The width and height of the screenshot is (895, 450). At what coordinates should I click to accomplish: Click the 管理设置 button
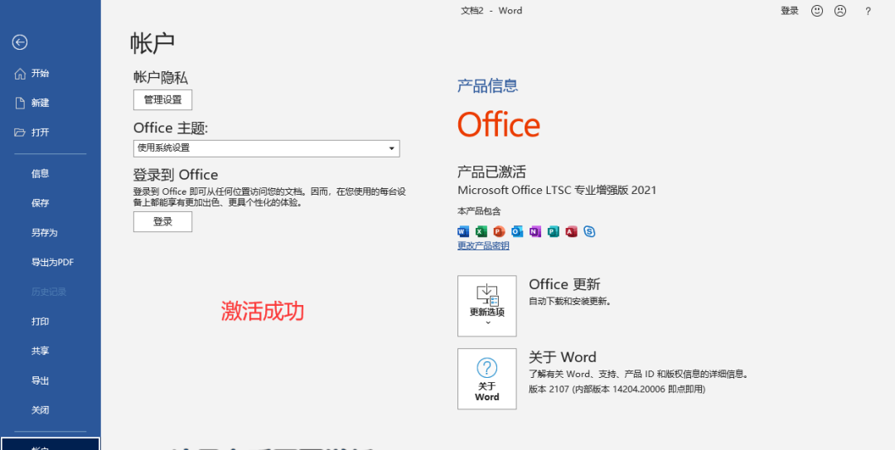[x=162, y=100]
